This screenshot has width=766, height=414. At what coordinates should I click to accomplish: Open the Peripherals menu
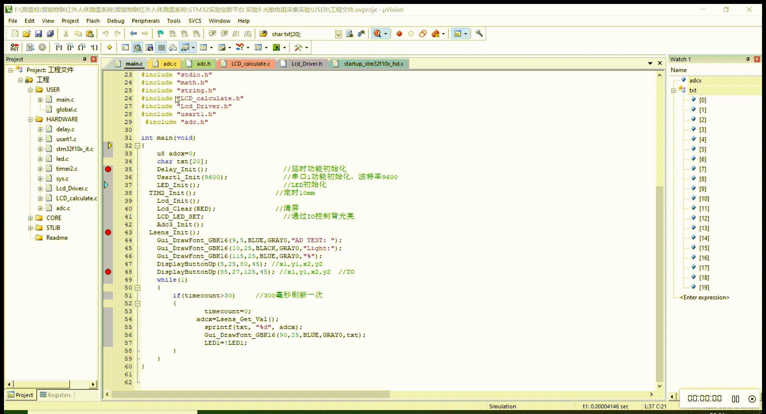[x=146, y=21]
